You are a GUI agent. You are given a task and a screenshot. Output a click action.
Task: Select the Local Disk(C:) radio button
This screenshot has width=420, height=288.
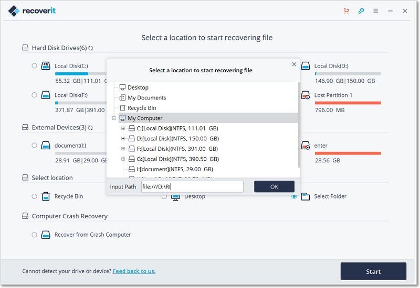34,66
